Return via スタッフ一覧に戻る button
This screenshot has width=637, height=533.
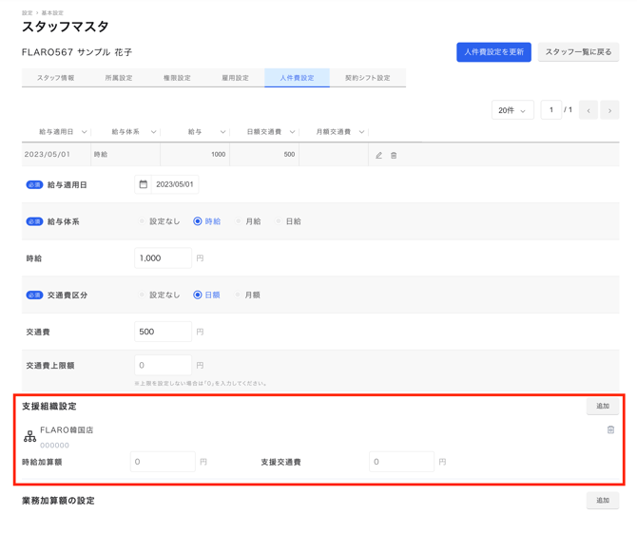578,52
